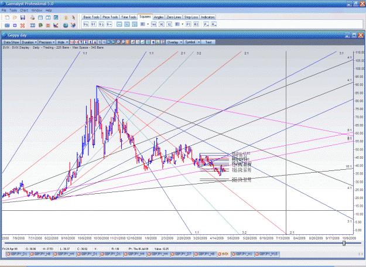Click the chart scroll slider handle at the bottom
The image size is (366, 267).
point(344,243)
